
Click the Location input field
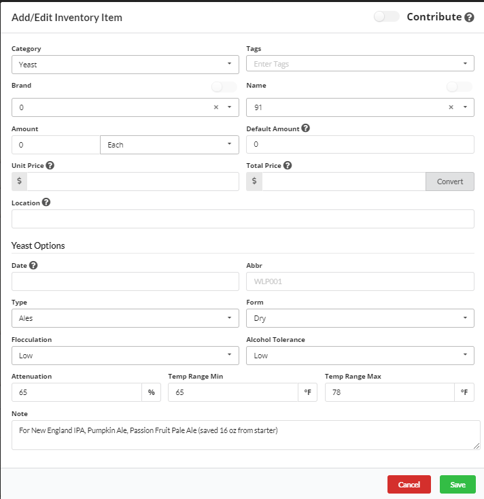pyautogui.click(x=243, y=219)
